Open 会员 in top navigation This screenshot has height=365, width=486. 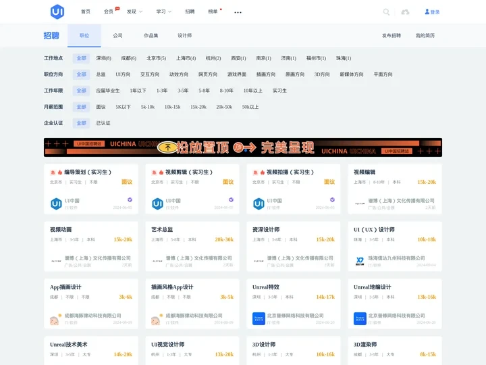pyautogui.click(x=109, y=11)
